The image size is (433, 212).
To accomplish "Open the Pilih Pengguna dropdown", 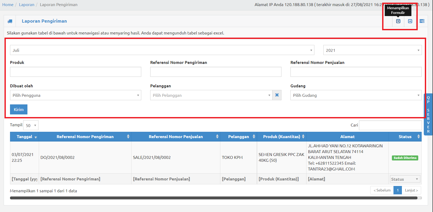I will 75,95.
